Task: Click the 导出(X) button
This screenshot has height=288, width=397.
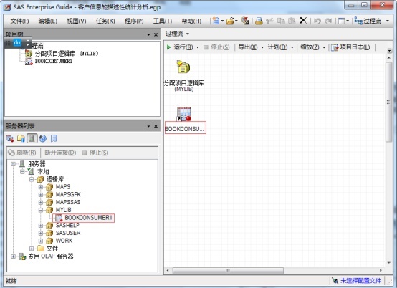Action: point(248,47)
